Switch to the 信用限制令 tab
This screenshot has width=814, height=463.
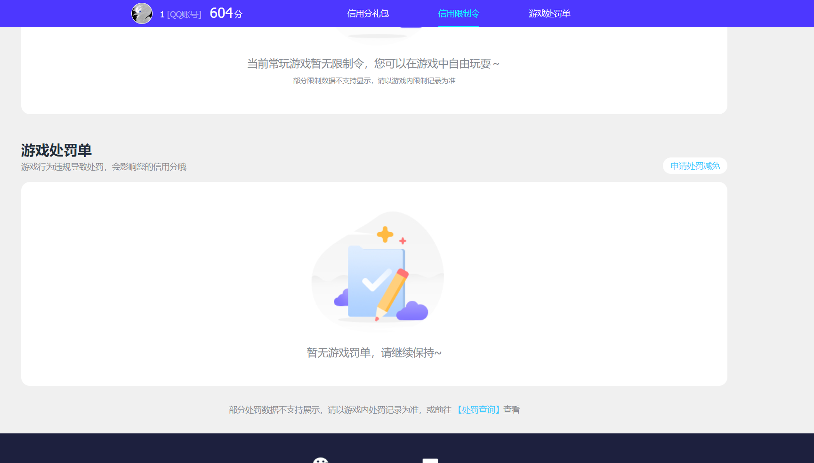pos(459,14)
